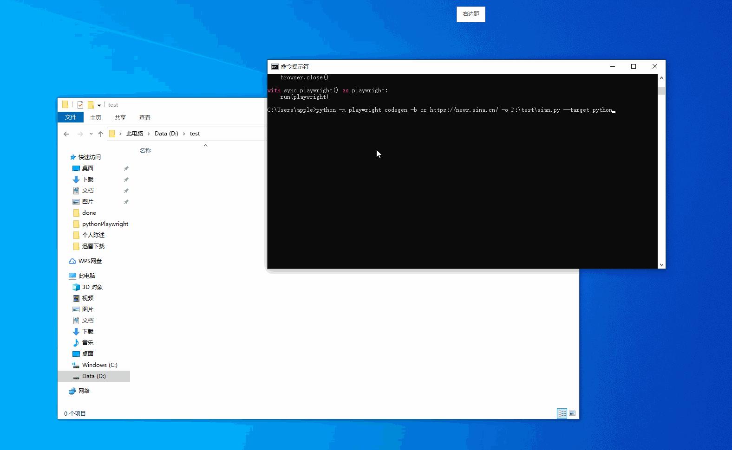Select 此电脑 in navigation pane tree
Viewport: 732px width, 450px height.
point(87,276)
